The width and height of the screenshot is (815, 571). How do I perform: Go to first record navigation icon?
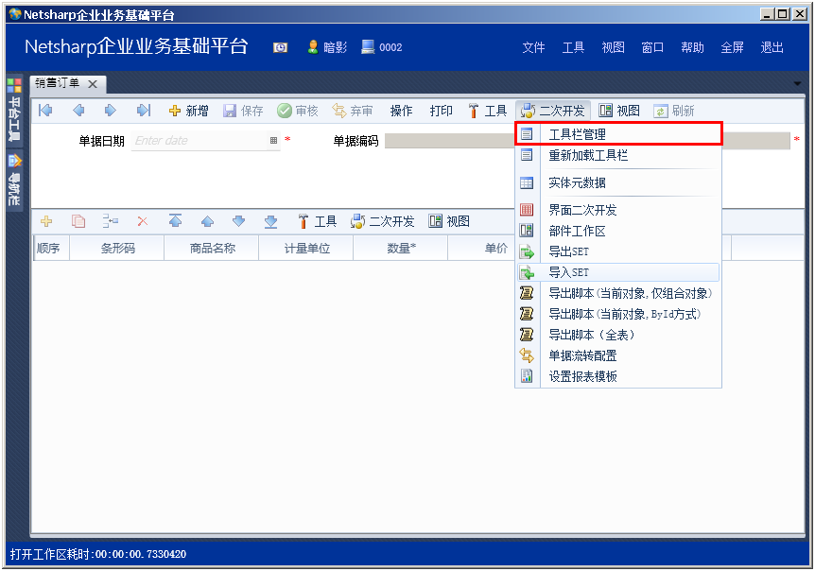[45, 111]
